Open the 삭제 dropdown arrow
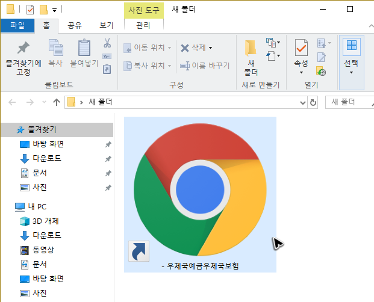The width and height of the screenshot is (374, 302). tap(210, 48)
